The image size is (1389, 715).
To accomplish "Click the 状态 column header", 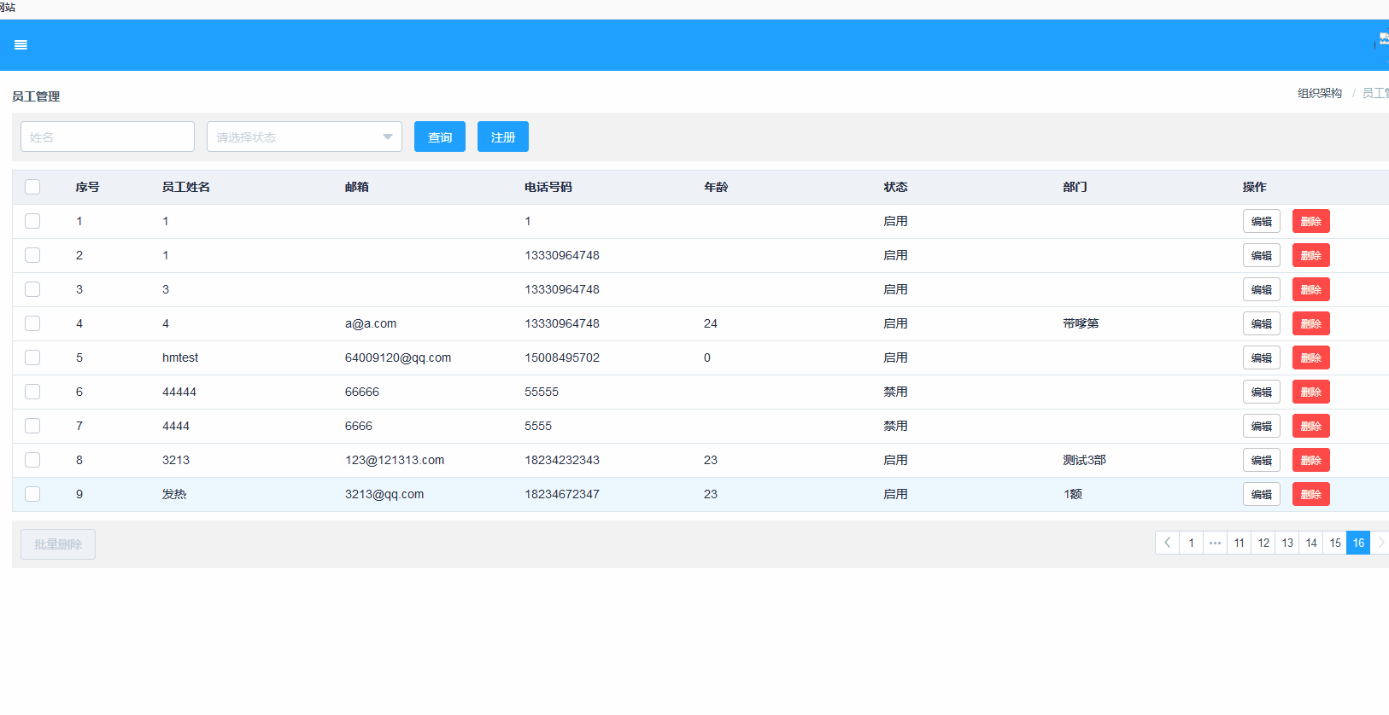I will click(x=895, y=187).
